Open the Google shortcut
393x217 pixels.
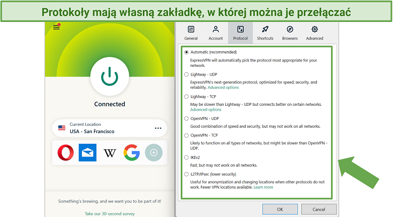[132, 152]
